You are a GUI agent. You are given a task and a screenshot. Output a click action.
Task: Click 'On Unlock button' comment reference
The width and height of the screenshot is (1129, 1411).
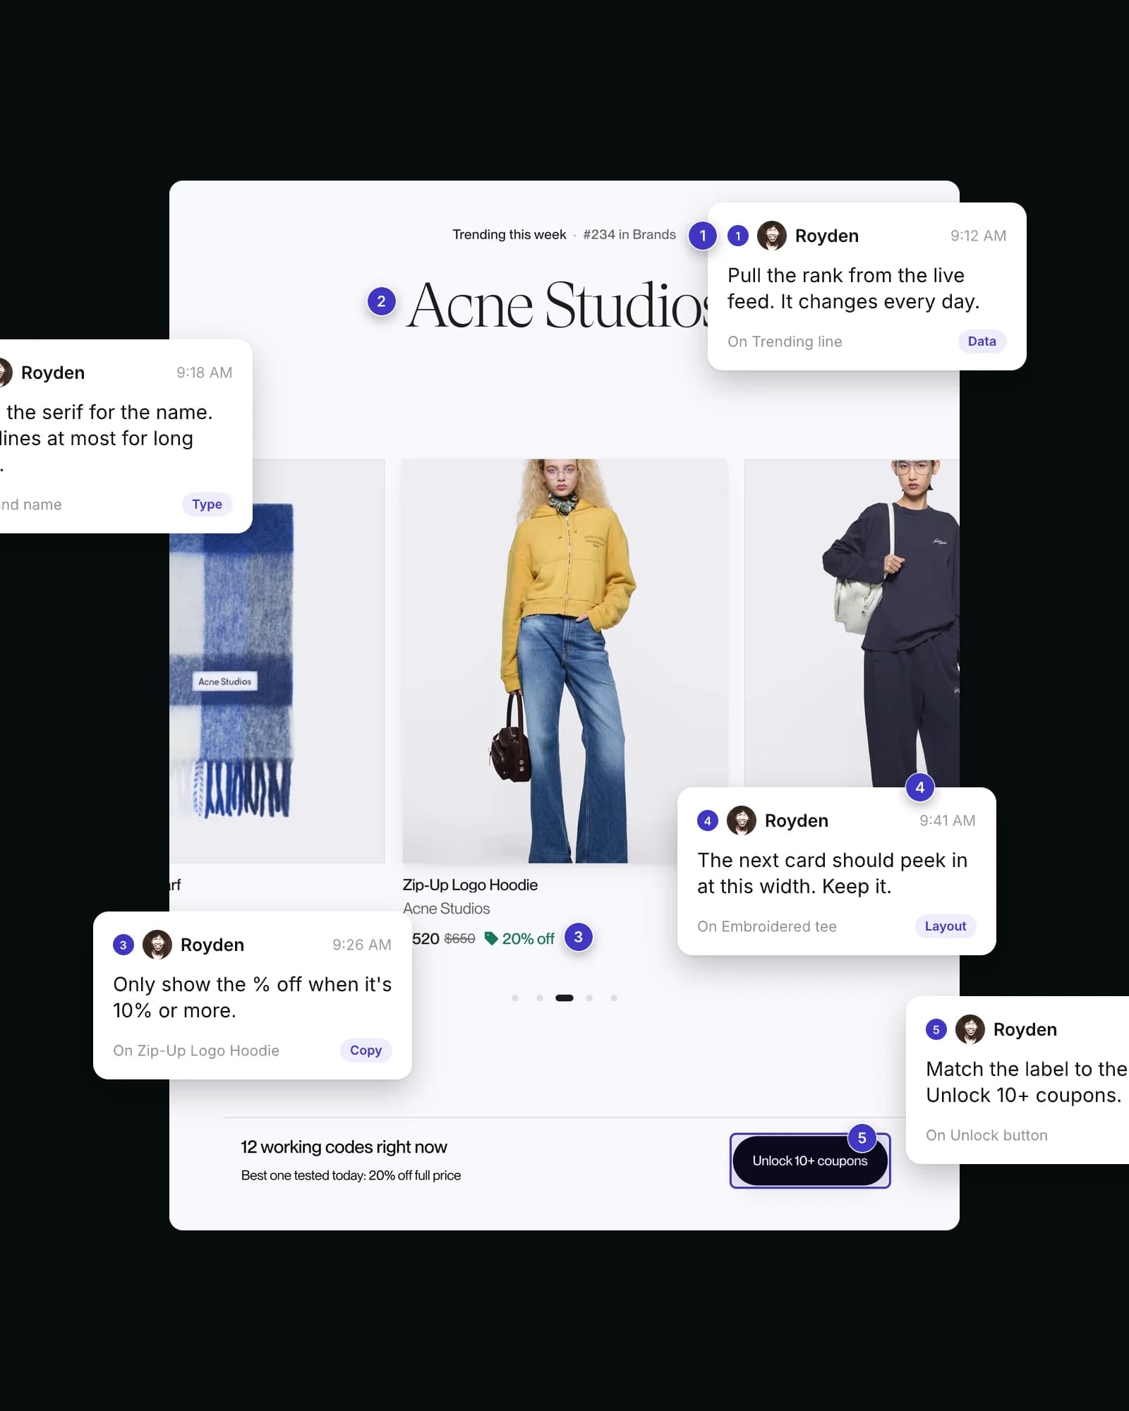coord(986,1135)
